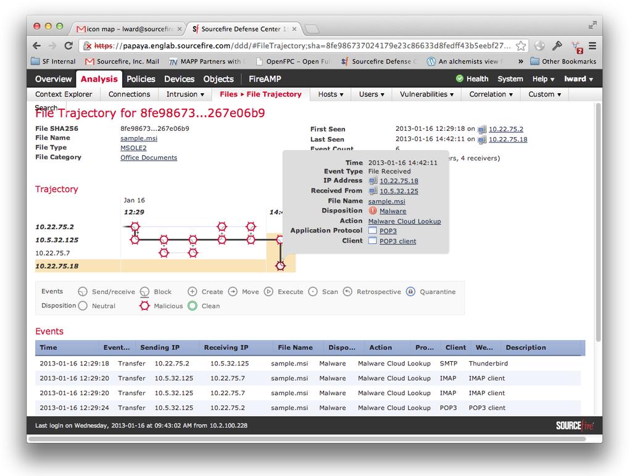Click host icon next to 10.22.75.2
The width and height of the screenshot is (632, 476).
[481, 130]
